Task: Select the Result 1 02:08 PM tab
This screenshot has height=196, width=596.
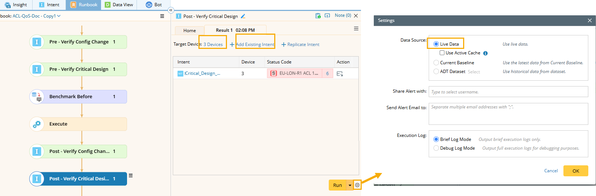Action: [x=235, y=30]
